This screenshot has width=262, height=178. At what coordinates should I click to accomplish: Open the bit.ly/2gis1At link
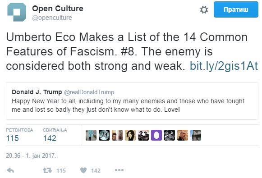pos(224,66)
